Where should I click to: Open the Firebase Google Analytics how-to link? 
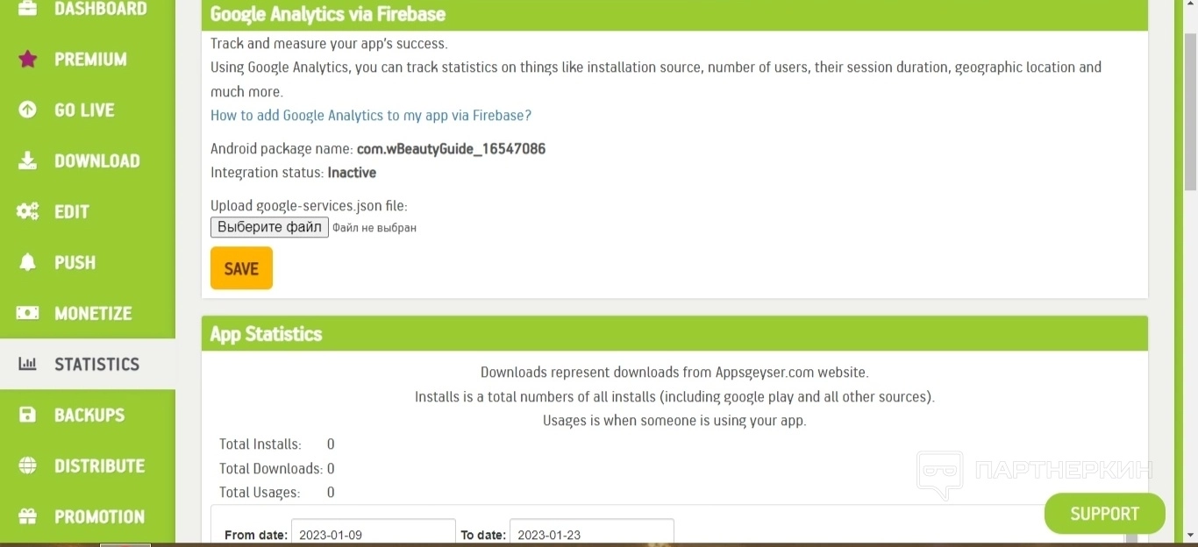[371, 116]
